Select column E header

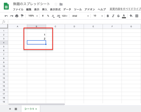pyautogui.click(x=93, y=27)
